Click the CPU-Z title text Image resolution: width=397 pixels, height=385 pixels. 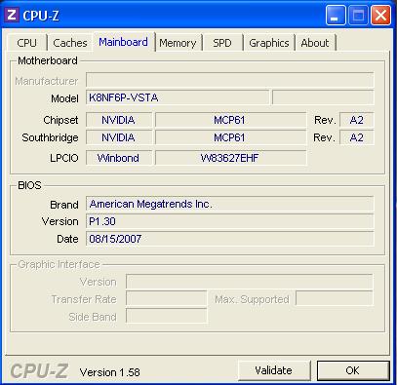tap(41, 16)
